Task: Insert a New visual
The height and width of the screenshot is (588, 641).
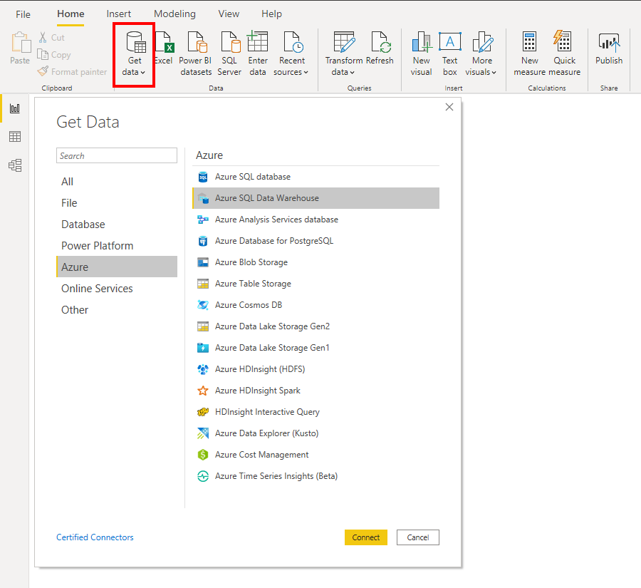Action: (422, 54)
